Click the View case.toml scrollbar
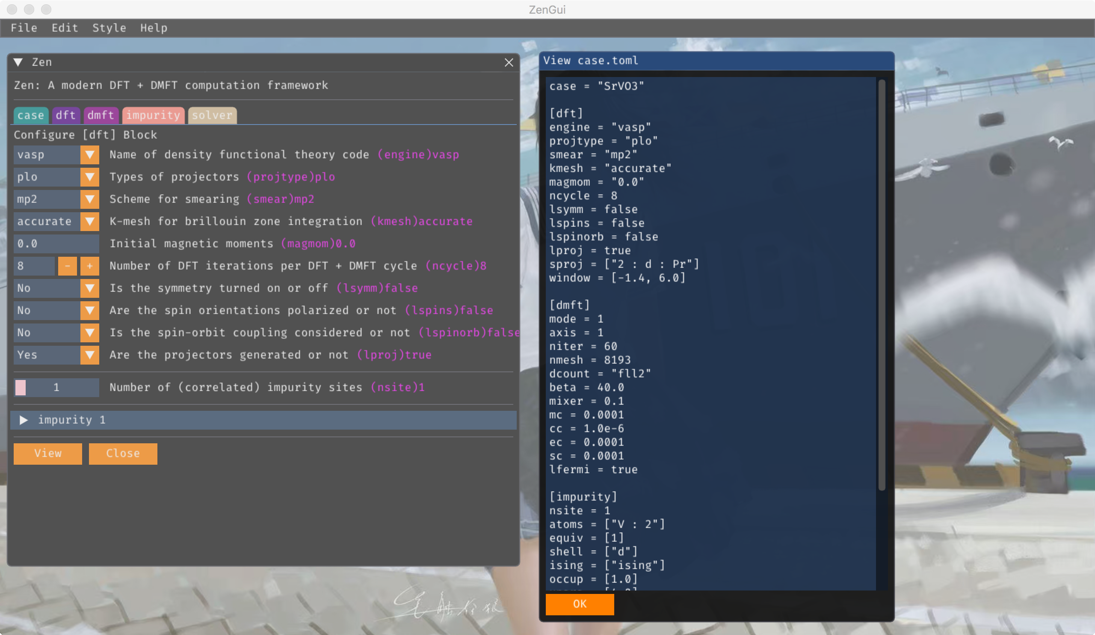Screen dimensions: 1095x635 (x=882, y=285)
